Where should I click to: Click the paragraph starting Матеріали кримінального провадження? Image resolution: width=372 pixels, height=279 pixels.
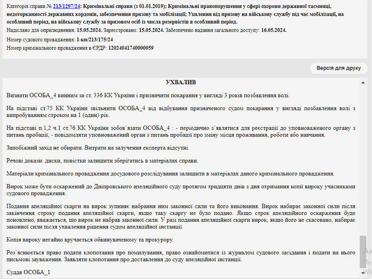pos(170,174)
